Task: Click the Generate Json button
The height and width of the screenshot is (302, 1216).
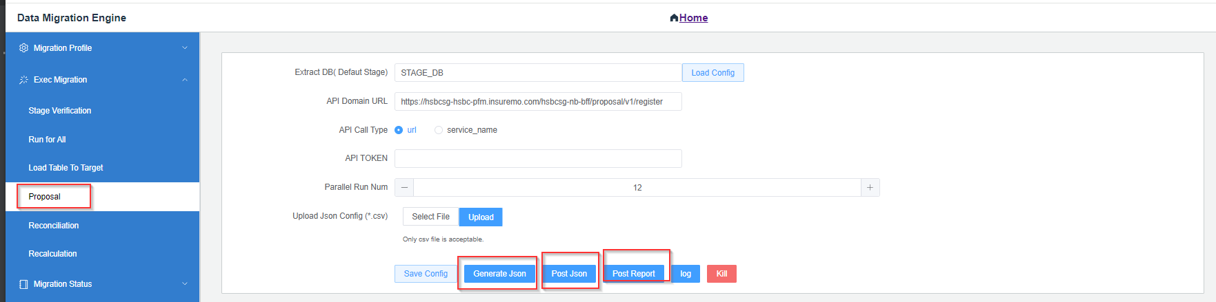Action: [x=499, y=274]
